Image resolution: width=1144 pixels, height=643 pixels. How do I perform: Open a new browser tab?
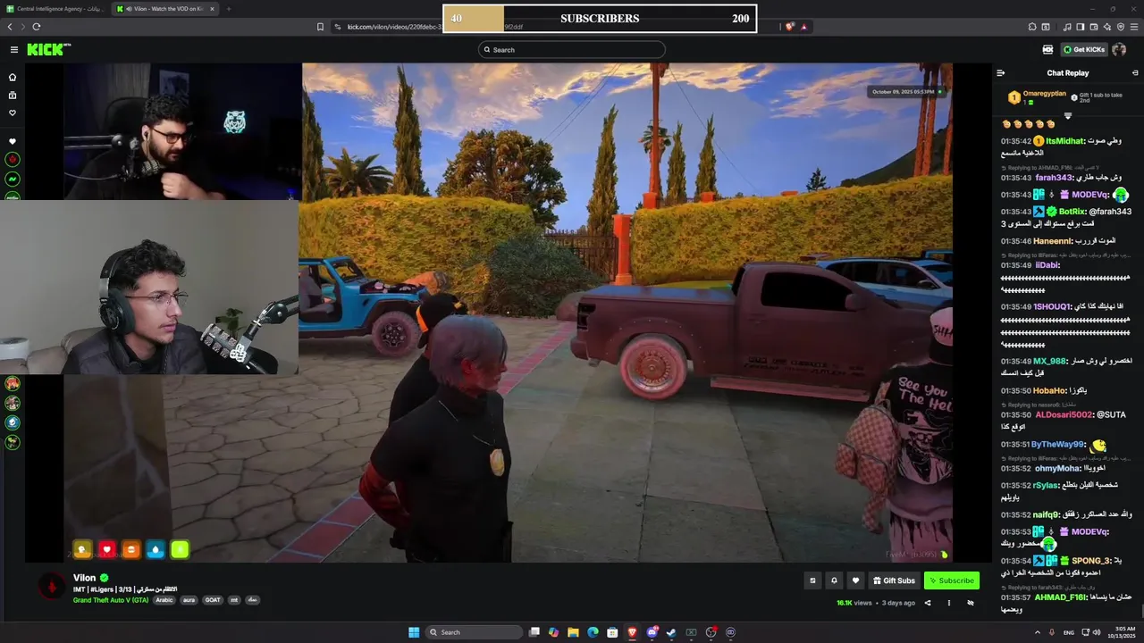point(228,9)
